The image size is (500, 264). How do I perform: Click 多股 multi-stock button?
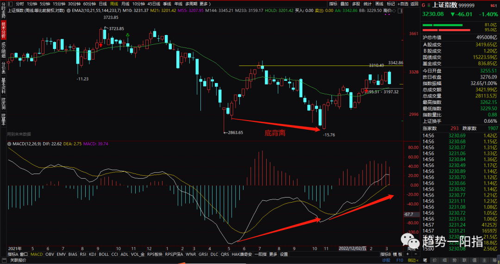tap(356, 4)
